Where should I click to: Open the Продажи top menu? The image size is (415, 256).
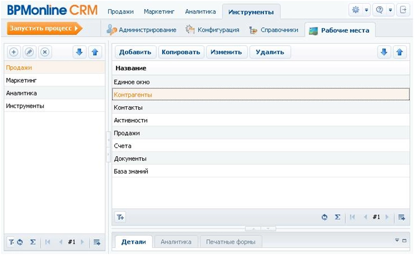coord(121,12)
